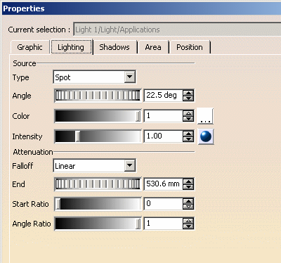
Task: Click the Start Ratio slider
Action: (98, 204)
